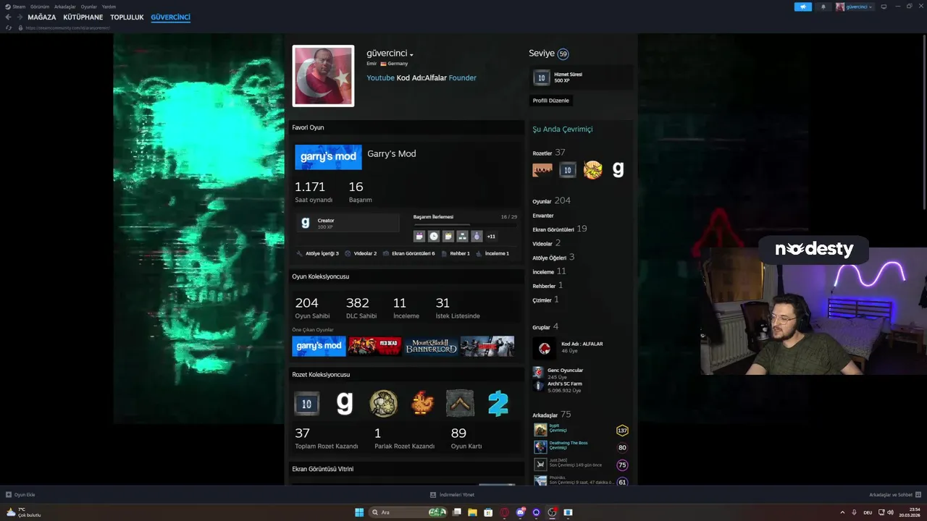Open the Arkadaşlar menu

[x=64, y=7]
